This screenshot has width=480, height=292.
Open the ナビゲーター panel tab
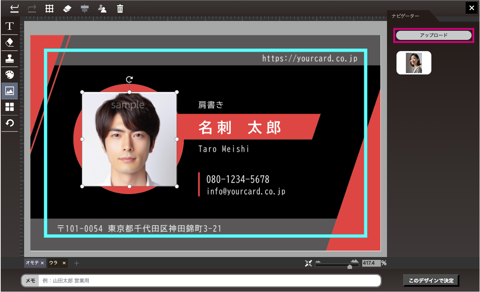pos(406,16)
